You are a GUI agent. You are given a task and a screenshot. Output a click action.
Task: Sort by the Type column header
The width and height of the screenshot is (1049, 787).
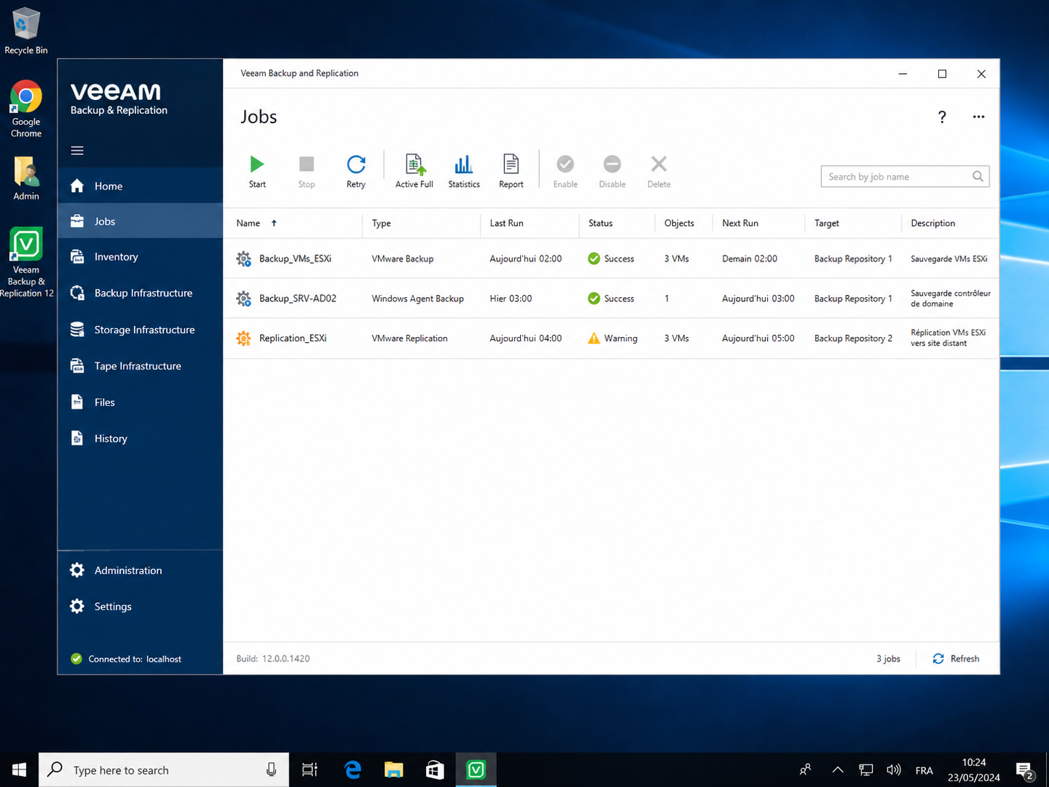(381, 223)
